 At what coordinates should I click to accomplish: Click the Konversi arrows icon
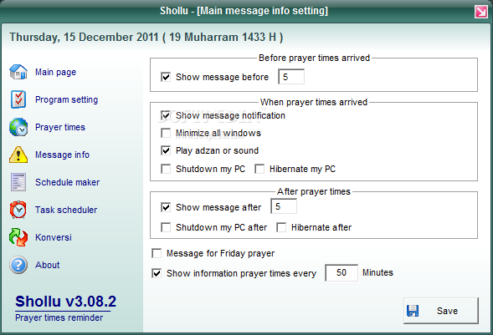pos(18,237)
